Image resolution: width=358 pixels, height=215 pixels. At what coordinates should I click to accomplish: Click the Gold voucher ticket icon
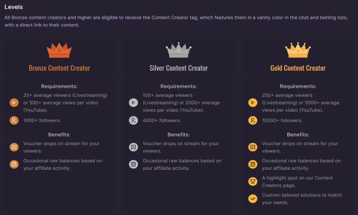253,147
